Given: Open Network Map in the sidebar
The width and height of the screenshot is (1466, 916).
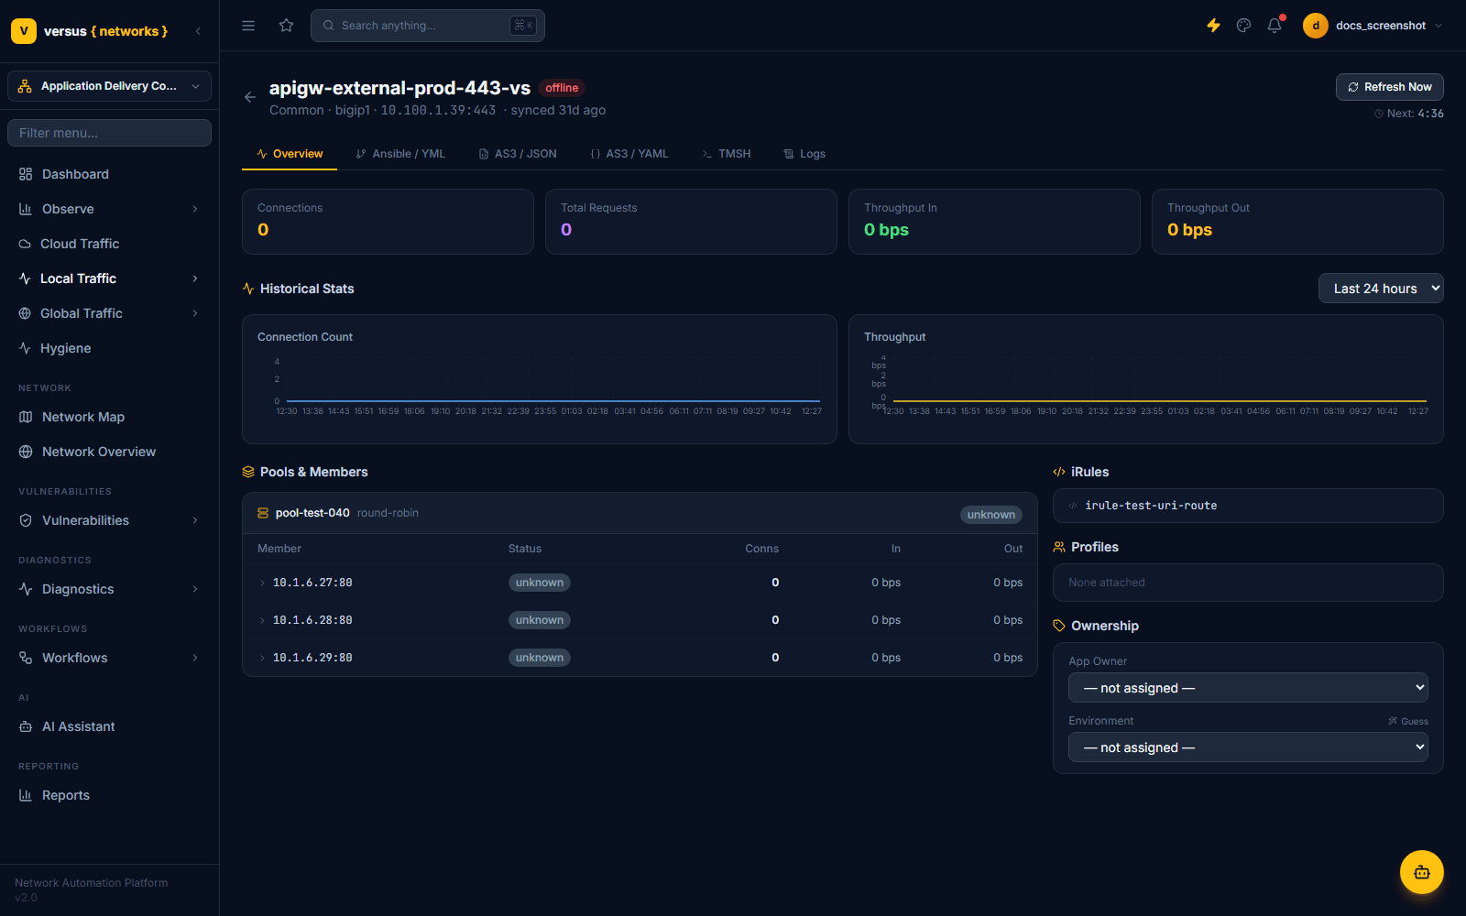Looking at the screenshot, I should click(x=110, y=417).
